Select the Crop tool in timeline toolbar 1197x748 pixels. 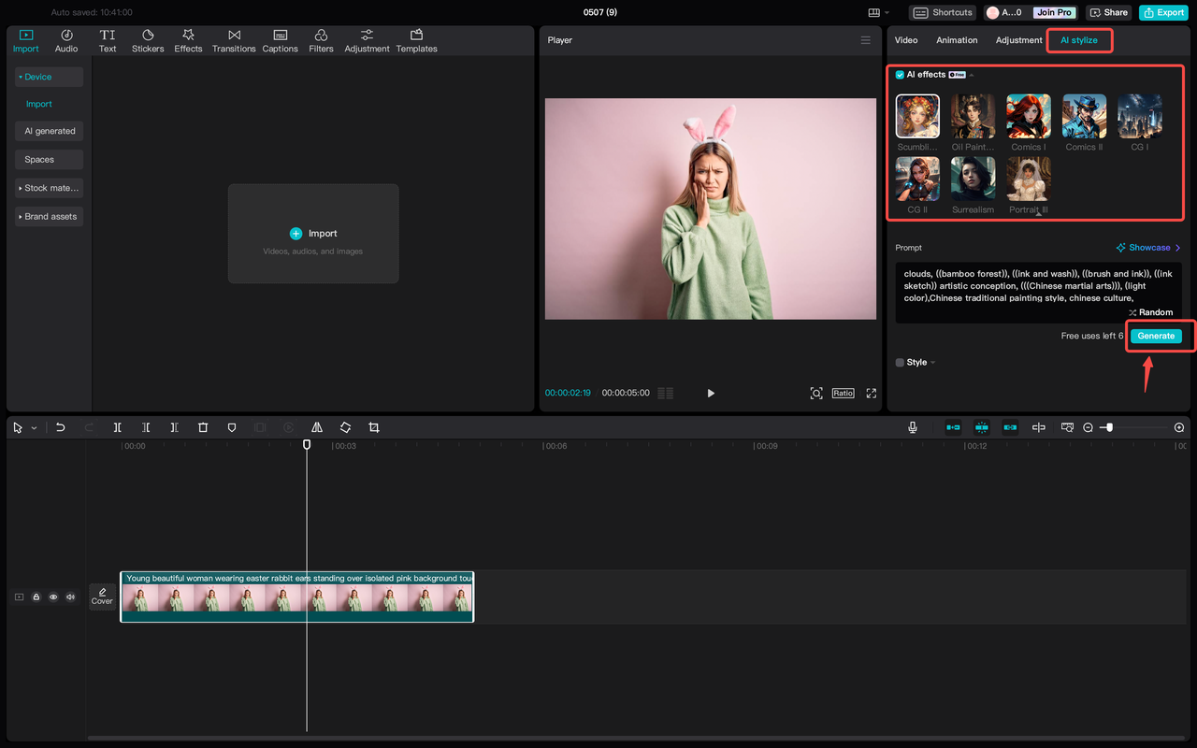point(374,427)
